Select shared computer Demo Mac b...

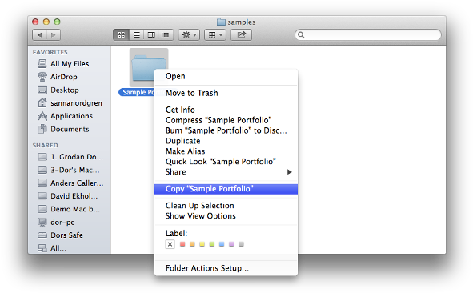[x=69, y=209]
